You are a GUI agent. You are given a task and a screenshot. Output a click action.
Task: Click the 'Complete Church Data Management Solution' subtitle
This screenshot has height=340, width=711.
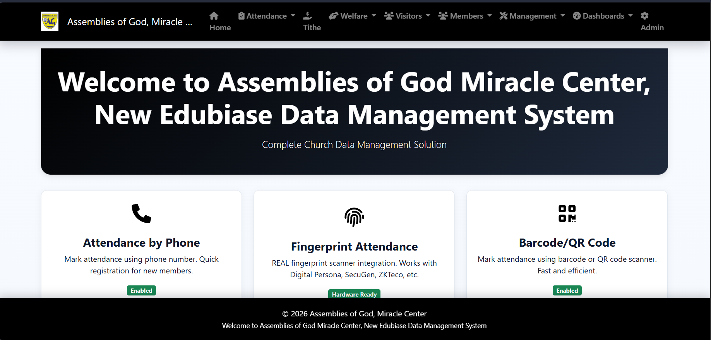(x=354, y=144)
